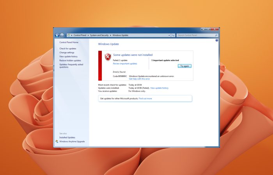Click the red error shield icon
The image size is (273, 175).
[x=108, y=57]
